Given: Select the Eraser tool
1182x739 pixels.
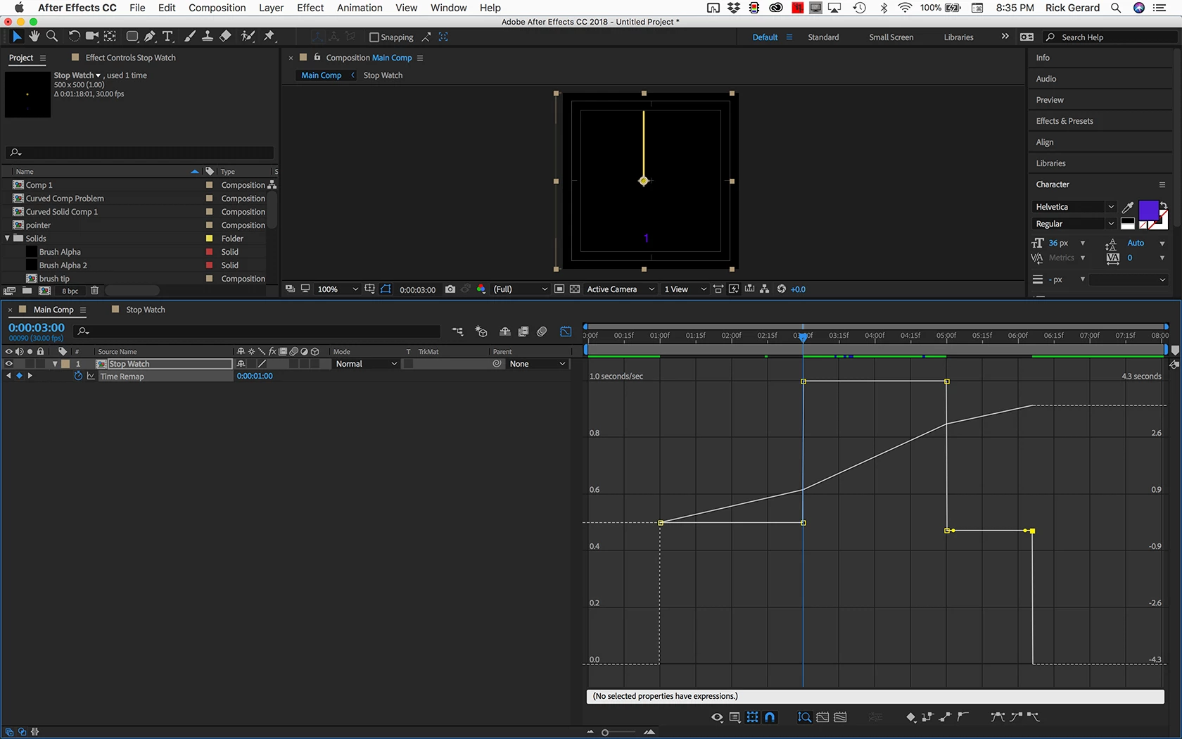Looking at the screenshot, I should (225, 37).
